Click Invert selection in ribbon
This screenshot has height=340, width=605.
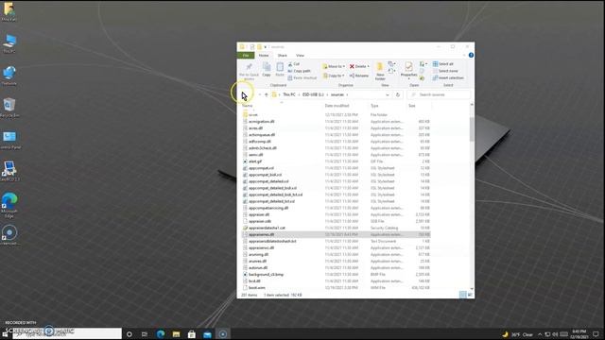point(448,77)
